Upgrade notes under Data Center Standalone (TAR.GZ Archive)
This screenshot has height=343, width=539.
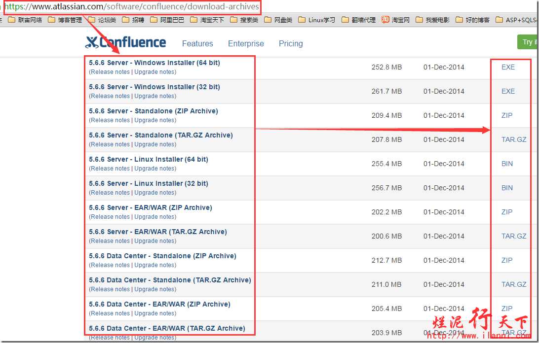pyautogui.click(x=154, y=289)
